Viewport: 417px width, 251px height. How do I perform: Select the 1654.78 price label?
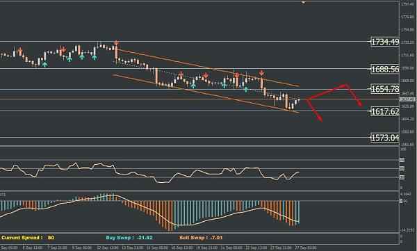385,89
